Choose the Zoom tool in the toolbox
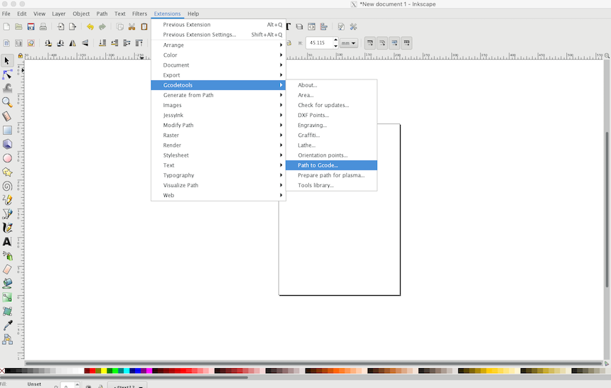The image size is (611, 388). click(x=7, y=102)
